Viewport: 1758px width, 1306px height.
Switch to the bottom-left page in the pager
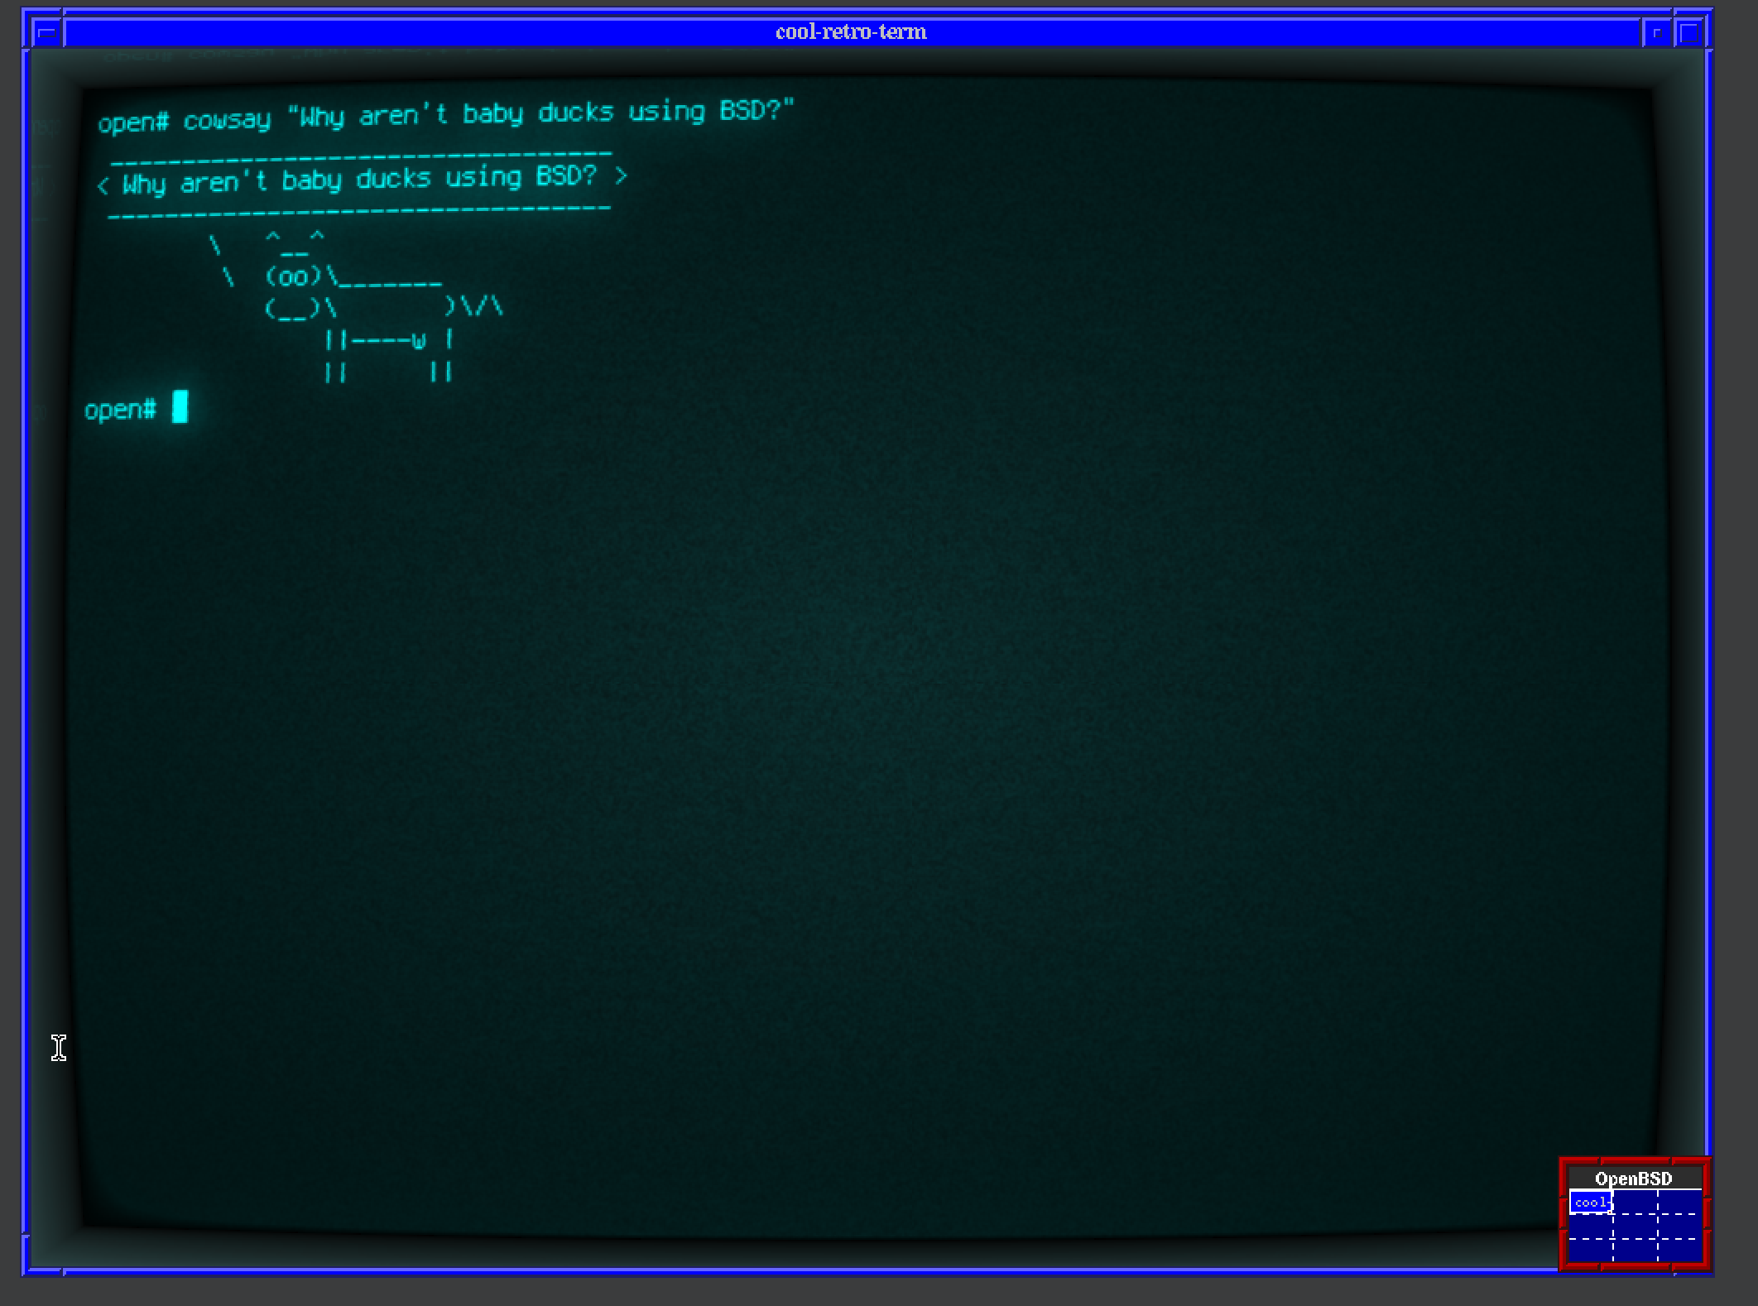coord(1591,1250)
